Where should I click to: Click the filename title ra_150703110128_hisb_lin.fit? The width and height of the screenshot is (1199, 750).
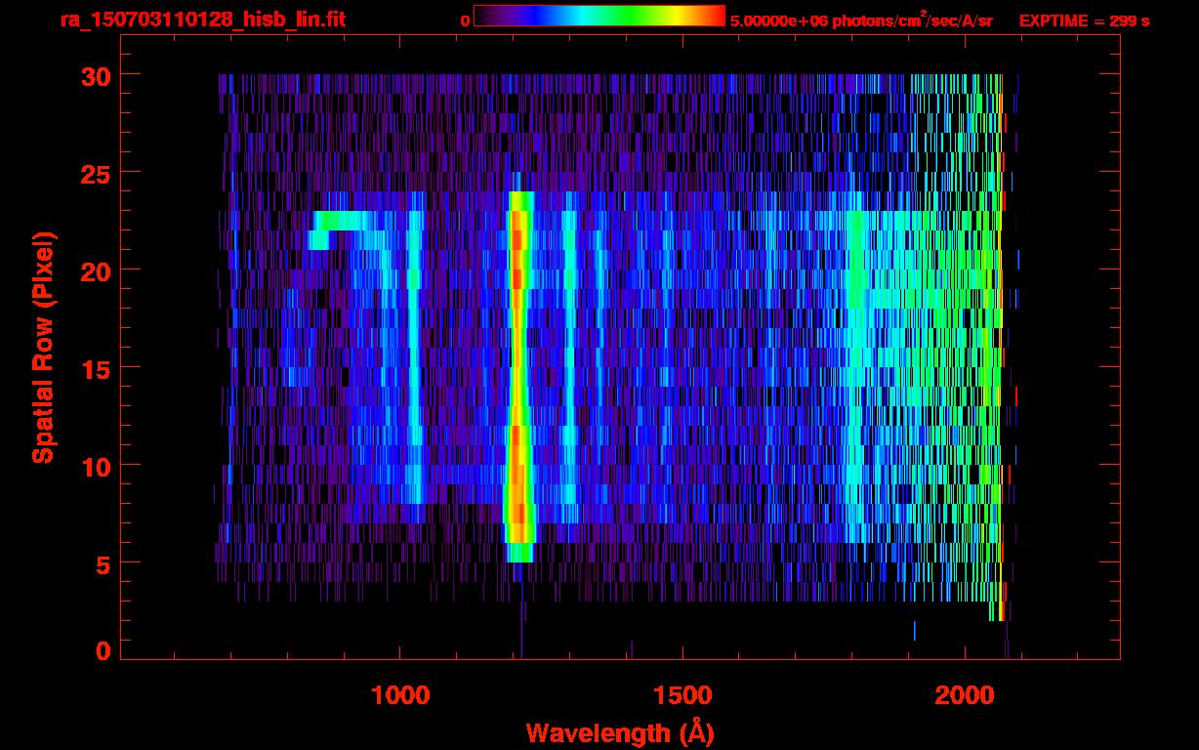click(x=203, y=20)
